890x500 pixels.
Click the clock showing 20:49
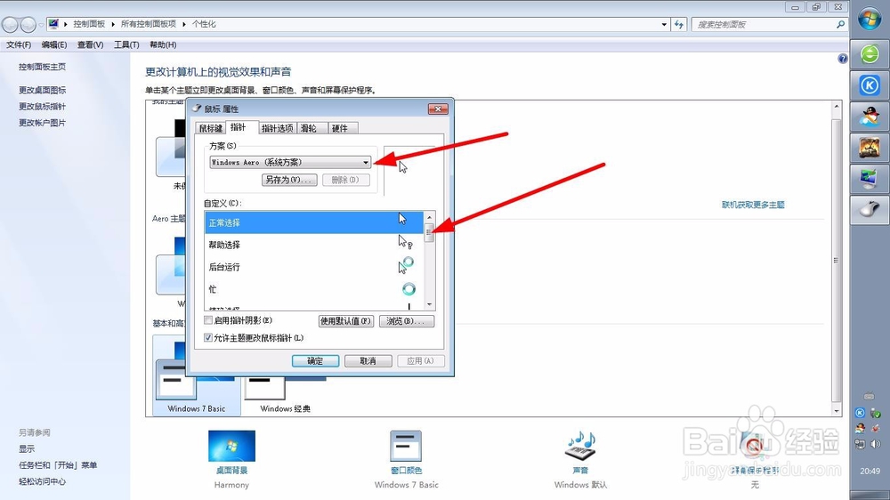(x=870, y=471)
